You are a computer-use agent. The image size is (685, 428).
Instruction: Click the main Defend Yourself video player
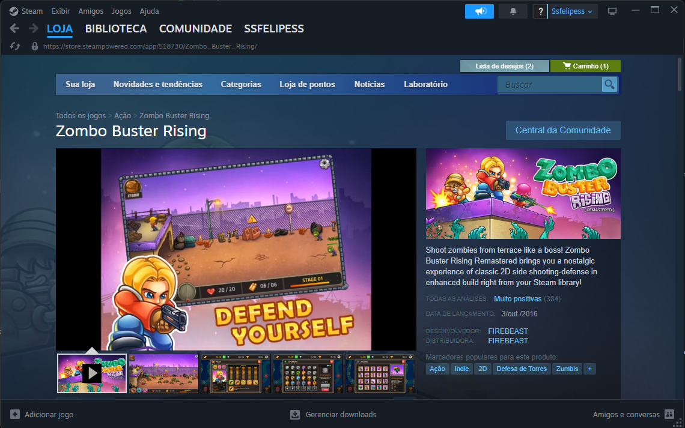(x=236, y=249)
